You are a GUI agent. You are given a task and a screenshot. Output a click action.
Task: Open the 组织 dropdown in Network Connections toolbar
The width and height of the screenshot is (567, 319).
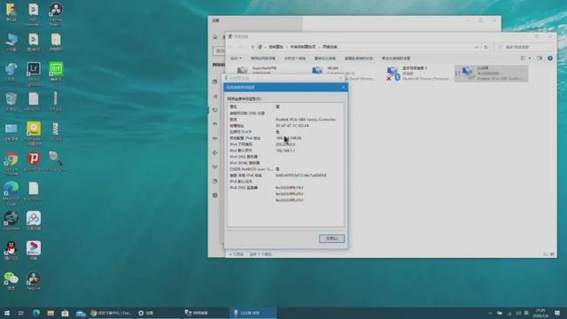pyautogui.click(x=237, y=58)
